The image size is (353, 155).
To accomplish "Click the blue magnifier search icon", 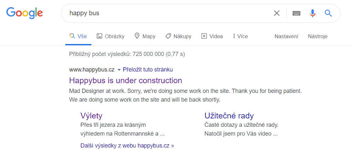I will coord(328,13).
